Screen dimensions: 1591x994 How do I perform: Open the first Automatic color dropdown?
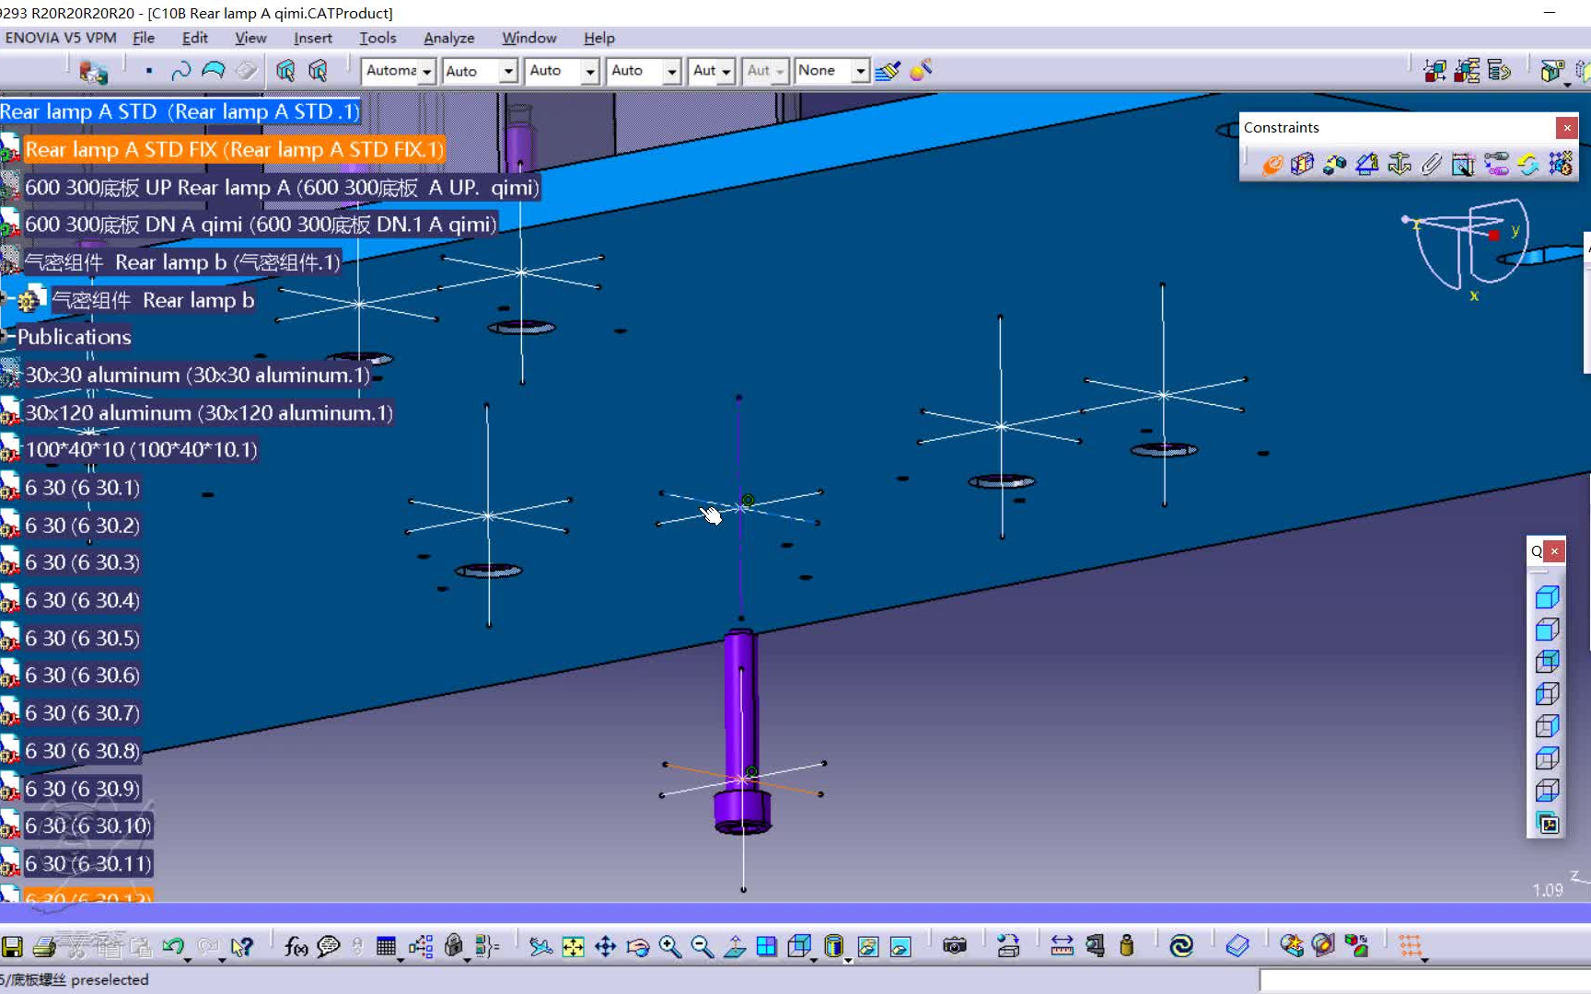426,71
